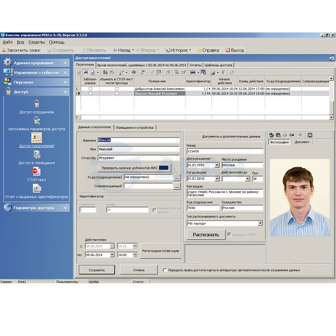Check СТОП-лист checkbox for Доброхотов row
This screenshot has height=336, width=336.
[116, 88]
